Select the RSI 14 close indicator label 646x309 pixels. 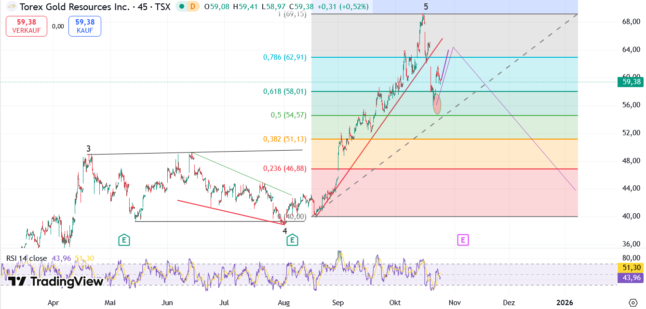coord(27,258)
